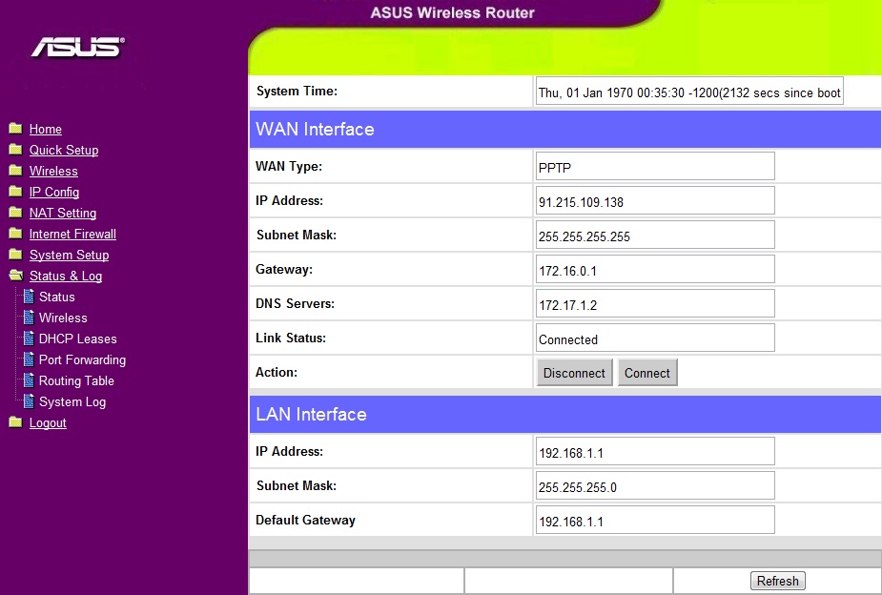The image size is (882, 595).
Task: Click the Default Gateway field 192.168.1.1
Action: click(x=655, y=521)
